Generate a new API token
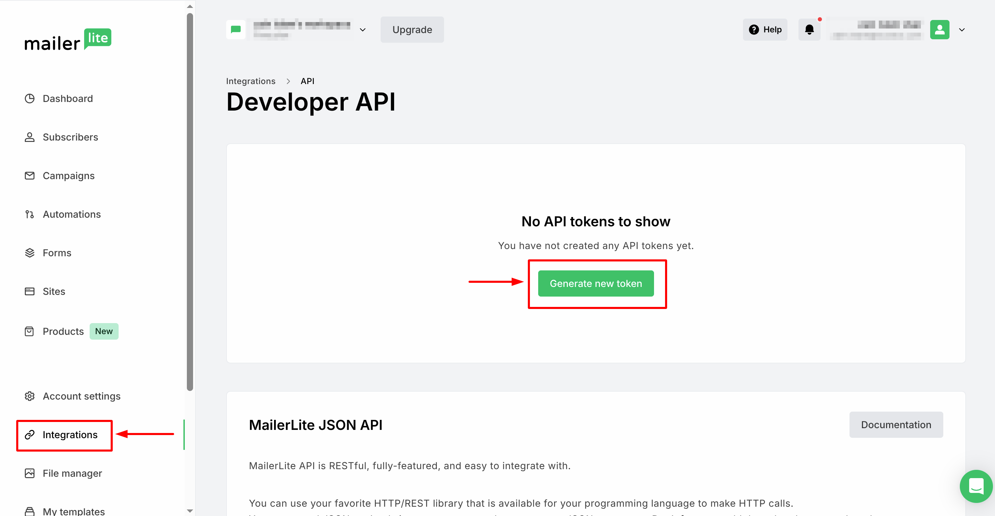 (596, 284)
